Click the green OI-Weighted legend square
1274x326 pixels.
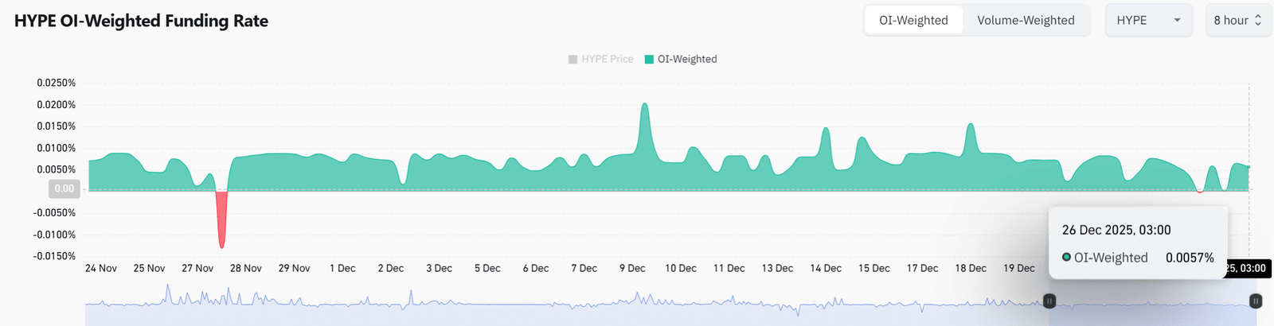pyautogui.click(x=649, y=59)
